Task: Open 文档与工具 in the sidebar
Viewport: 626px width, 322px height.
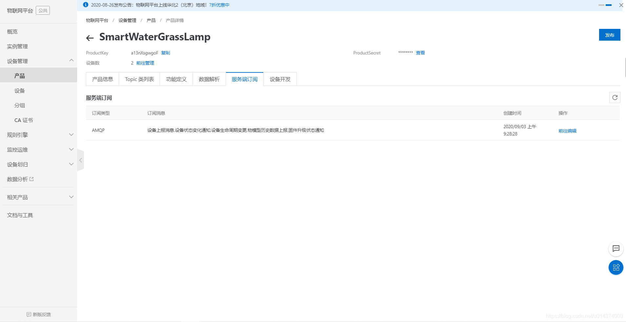Action: pos(20,215)
